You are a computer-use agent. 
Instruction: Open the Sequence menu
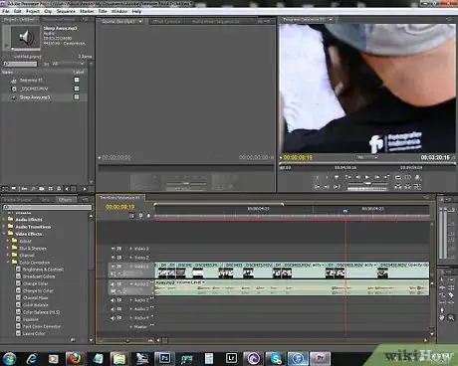tap(66, 11)
